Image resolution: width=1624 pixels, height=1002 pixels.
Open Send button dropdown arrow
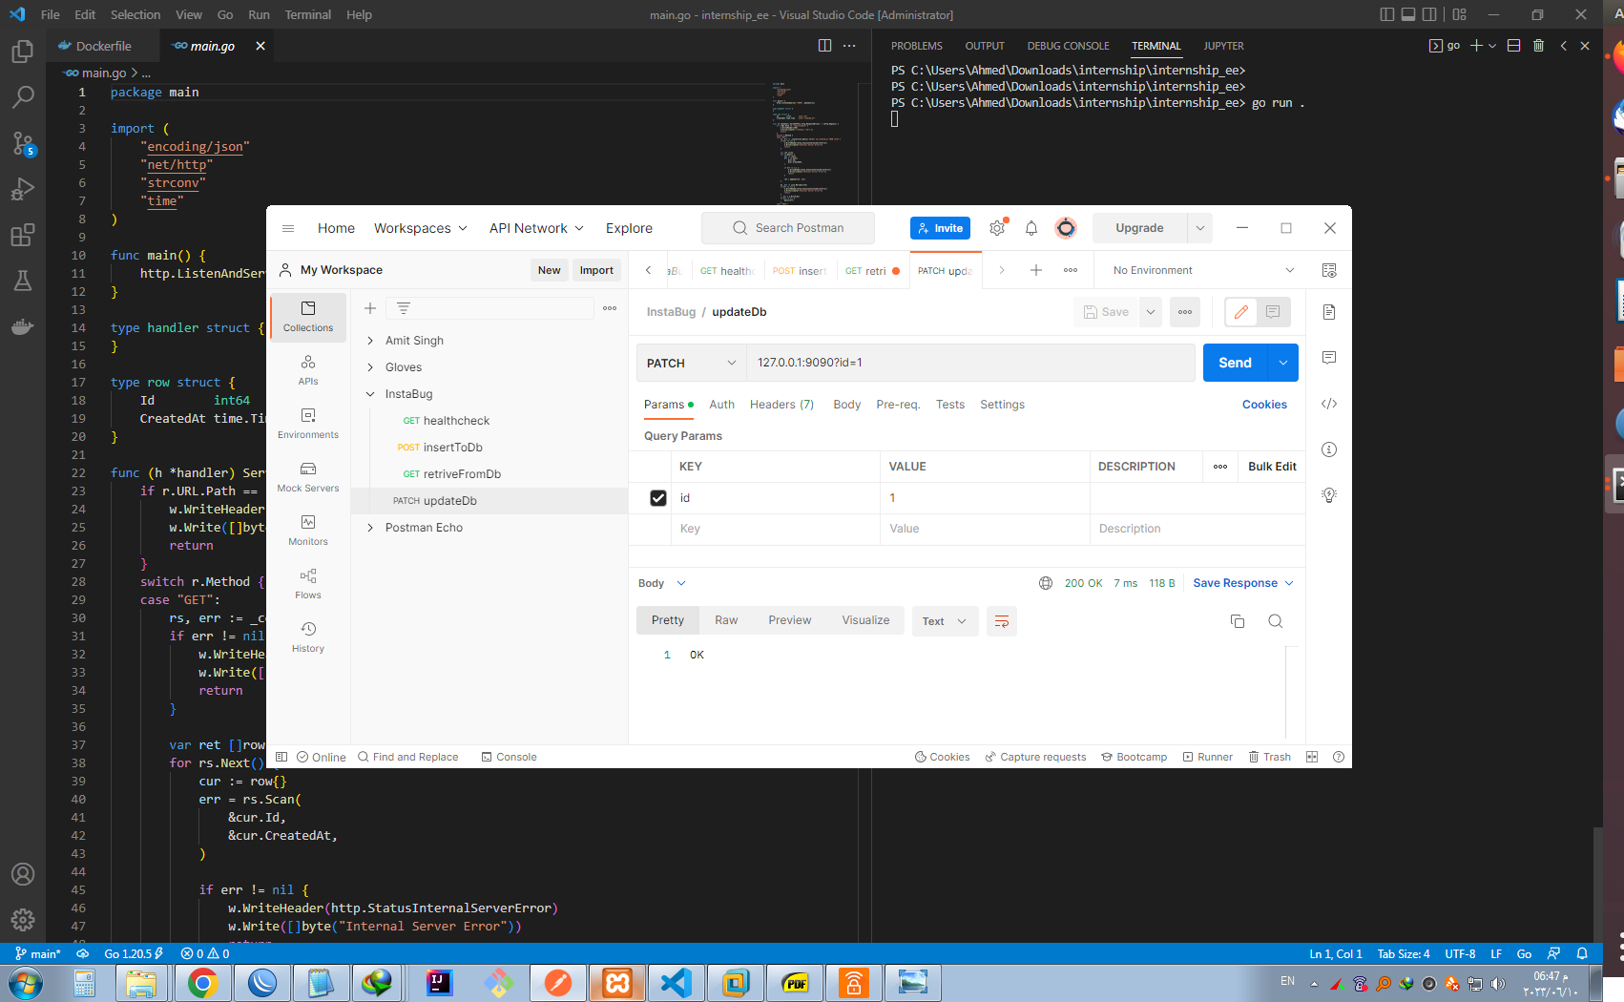(x=1283, y=363)
